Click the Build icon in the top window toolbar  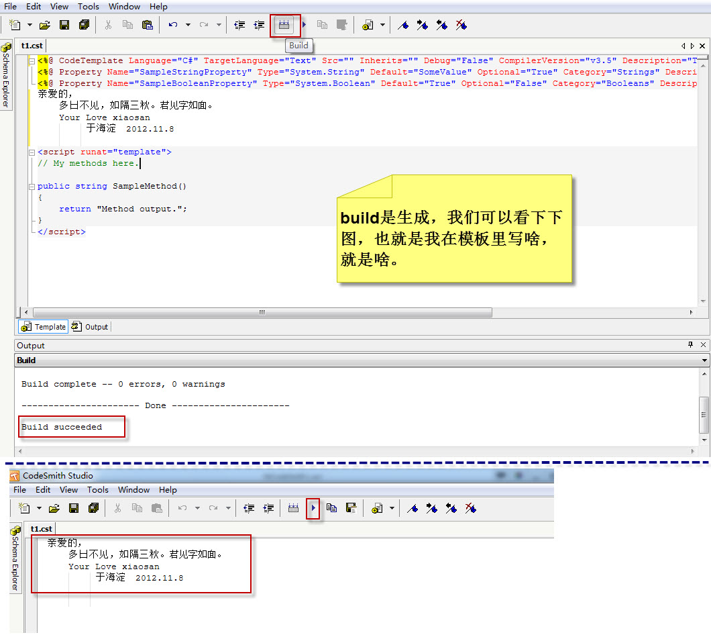click(284, 25)
